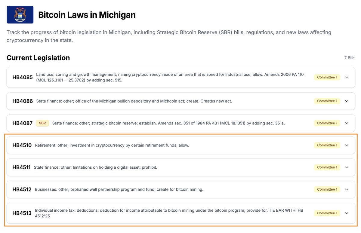The width and height of the screenshot is (361, 233).
Task: Click Committee 1 status on HB4086
Action: [x=327, y=101]
